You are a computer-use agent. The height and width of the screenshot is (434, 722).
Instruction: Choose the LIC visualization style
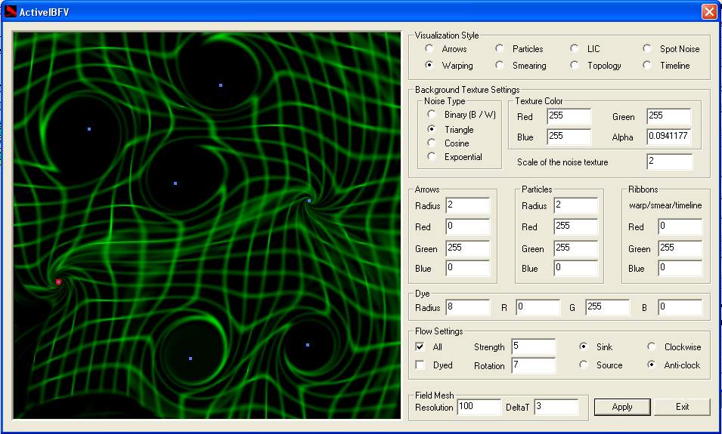coord(575,49)
